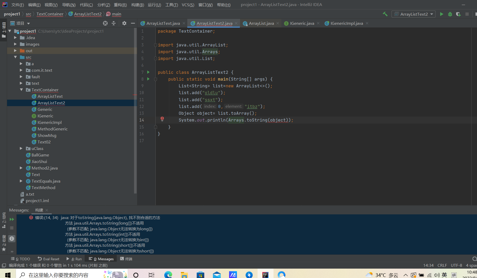This screenshot has height=278, width=477.
Task: Close the 构建 messages tab
Action: point(47,210)
